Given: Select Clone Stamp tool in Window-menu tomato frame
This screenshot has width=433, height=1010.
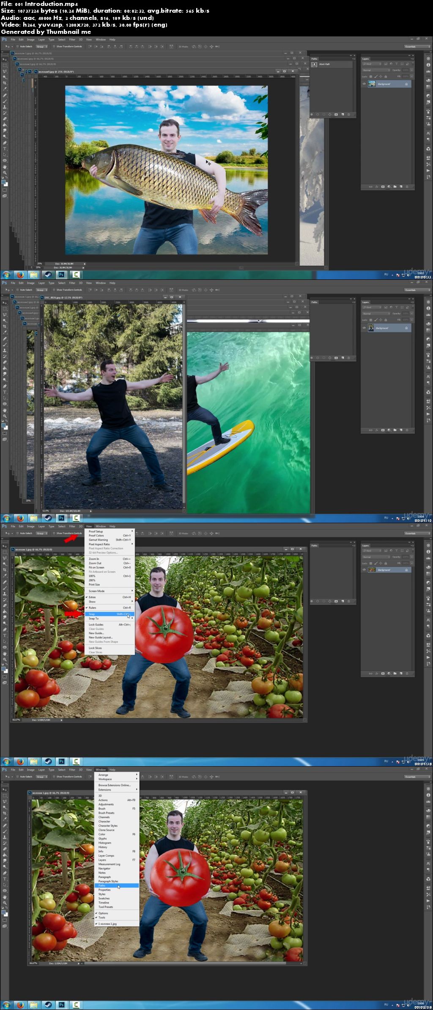Looking at the screenshot, I should pos(5,837).
